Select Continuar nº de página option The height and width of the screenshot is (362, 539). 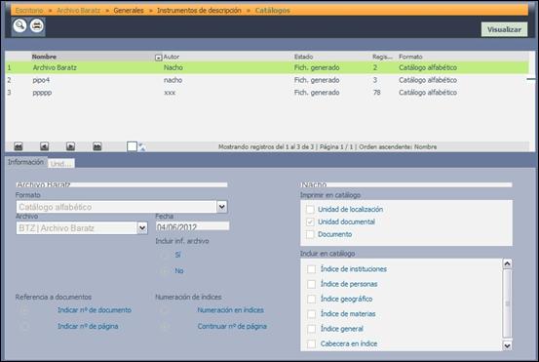tap(164, 327)
